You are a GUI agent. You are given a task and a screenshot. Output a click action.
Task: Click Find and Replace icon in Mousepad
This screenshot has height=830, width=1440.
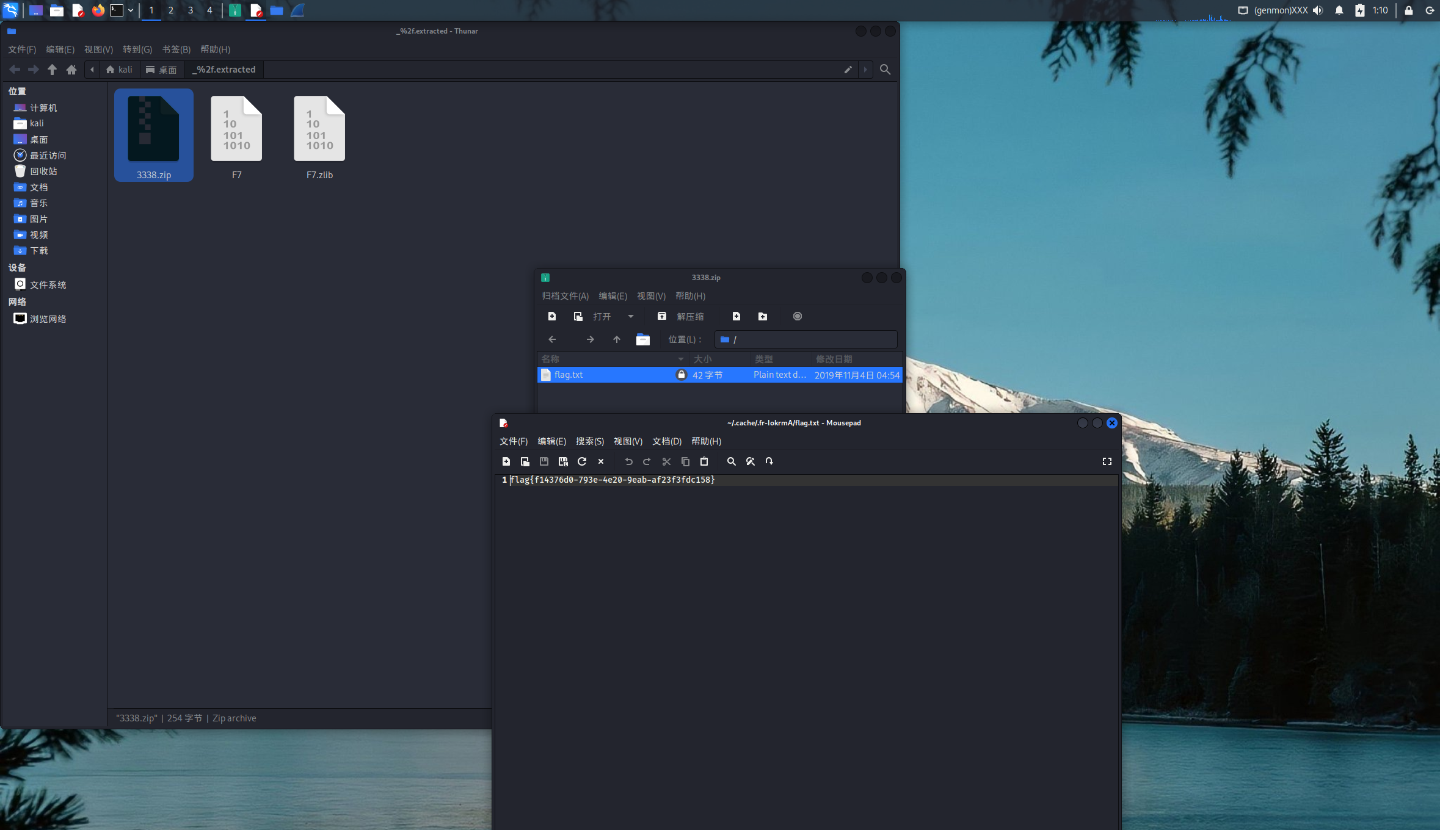coord(750,461)
